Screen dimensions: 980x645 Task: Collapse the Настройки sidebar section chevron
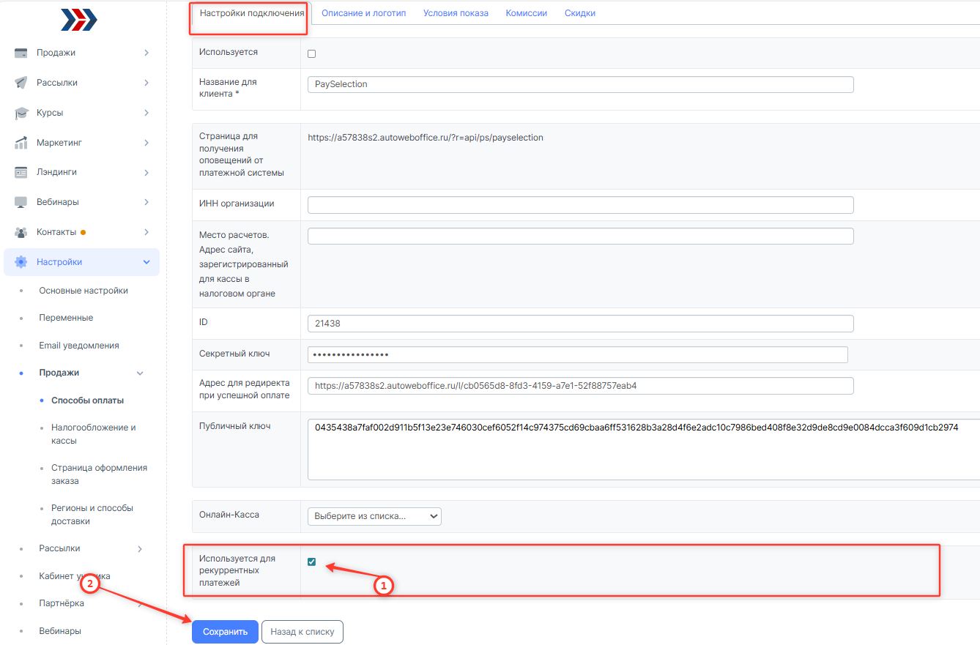(146, 262)
